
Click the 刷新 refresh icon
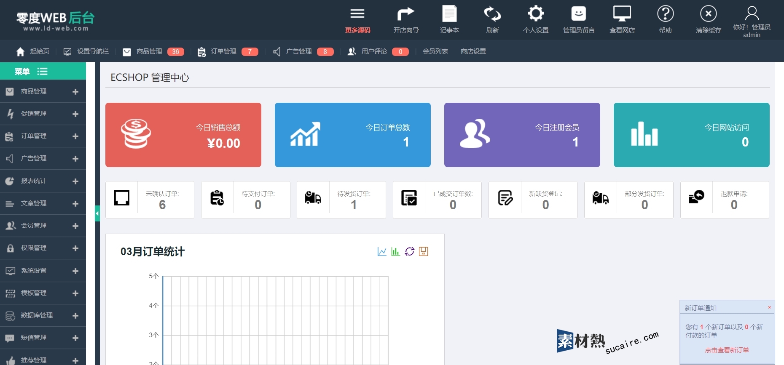tap(492, 13)
